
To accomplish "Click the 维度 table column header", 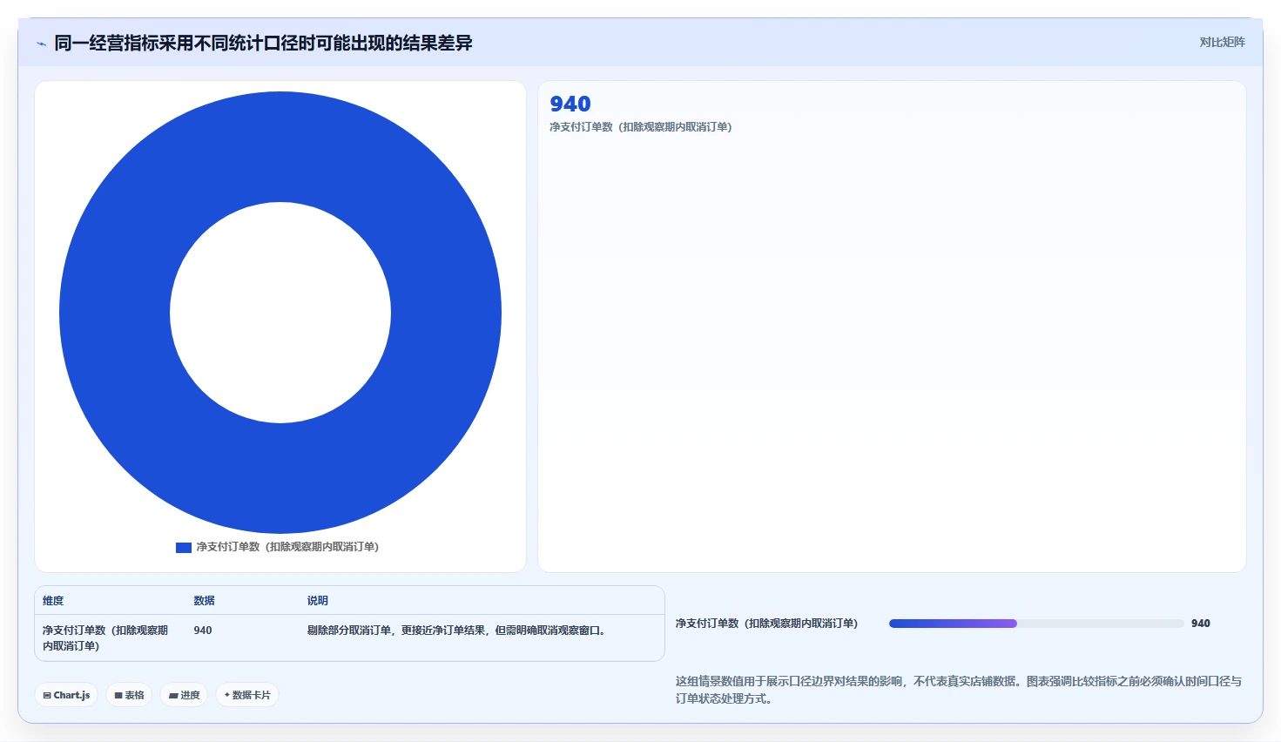I will click(53, 601).
